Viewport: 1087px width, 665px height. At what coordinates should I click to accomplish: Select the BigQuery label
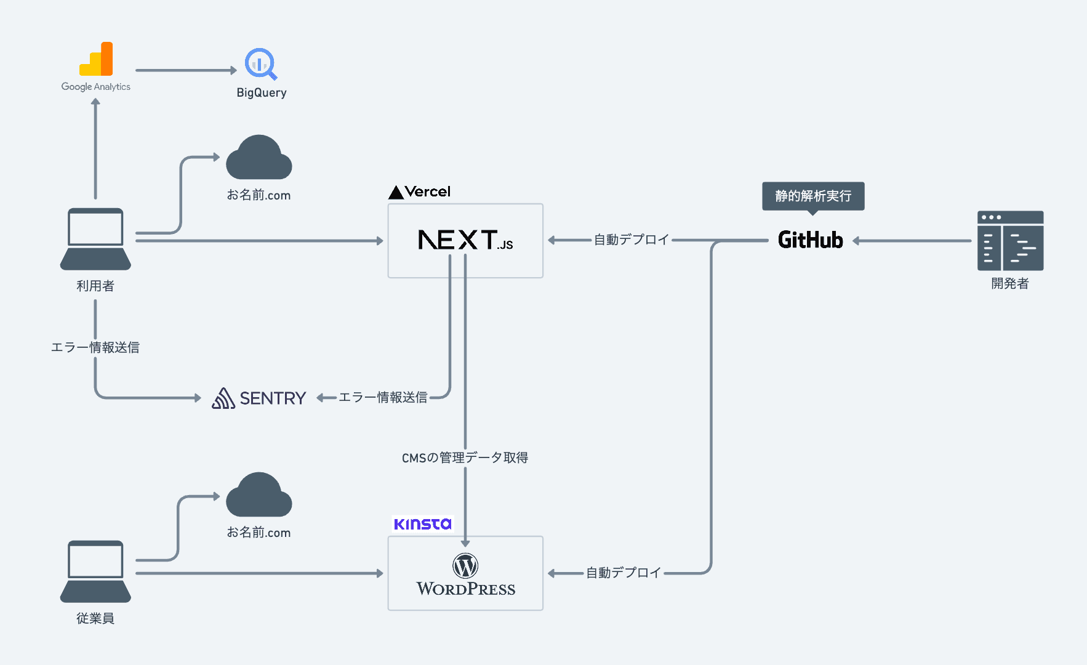[262, 92]
